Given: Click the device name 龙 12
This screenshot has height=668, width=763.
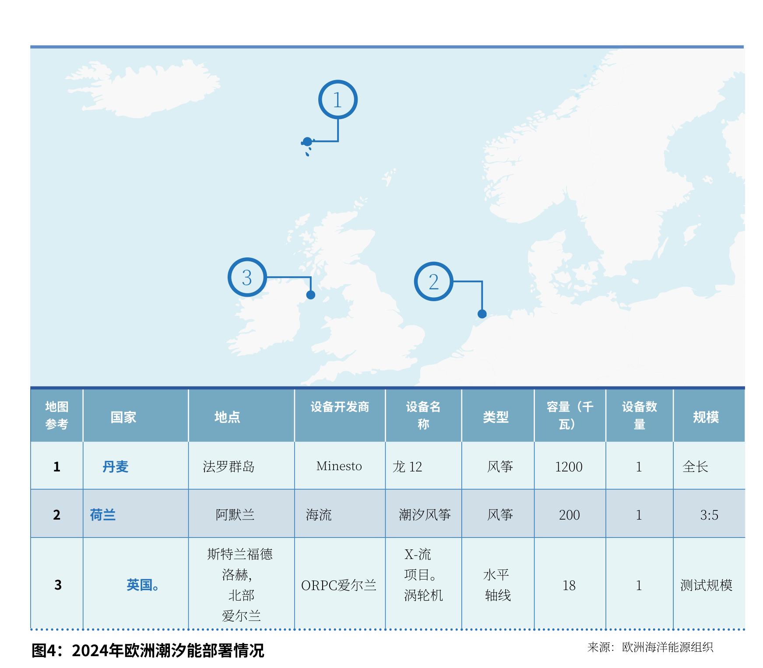Looking at the screenshot, I should pos(408,467).
